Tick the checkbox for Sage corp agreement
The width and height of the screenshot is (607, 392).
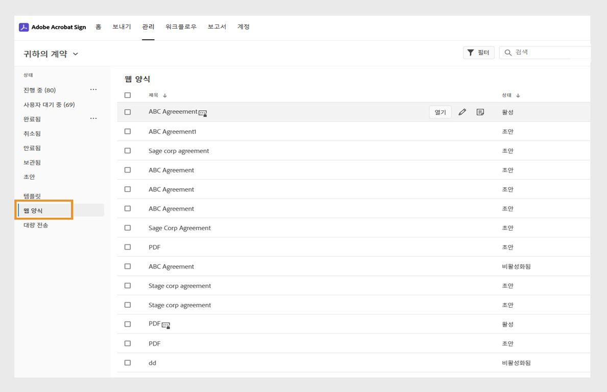coord(127,151)
